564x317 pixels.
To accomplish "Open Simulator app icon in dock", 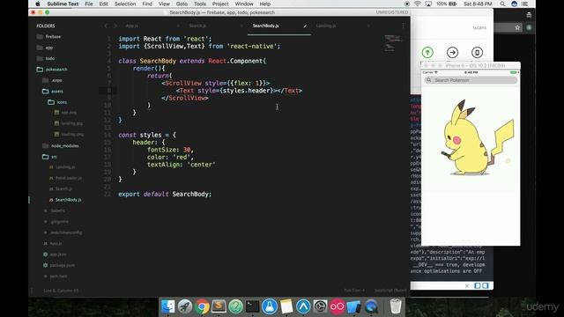I will [x=354, y=306].
